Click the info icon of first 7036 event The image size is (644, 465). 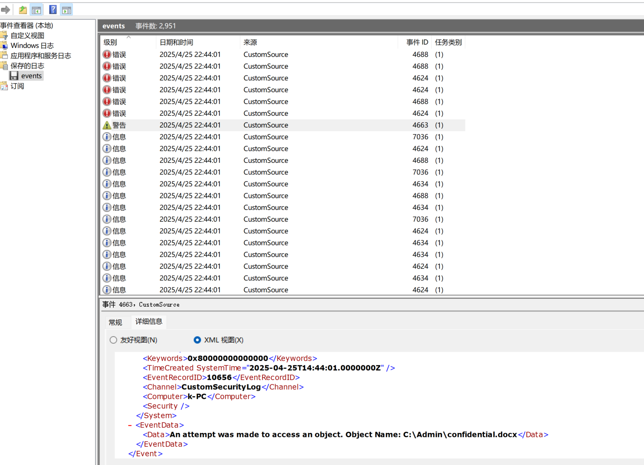click(x=107, y=137)
